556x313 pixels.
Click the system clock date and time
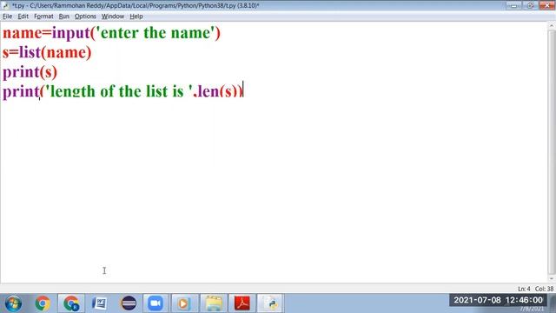(x=498, y=300)
